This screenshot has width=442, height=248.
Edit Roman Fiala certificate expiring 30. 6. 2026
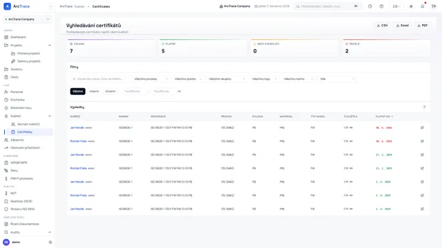(422, 141)
